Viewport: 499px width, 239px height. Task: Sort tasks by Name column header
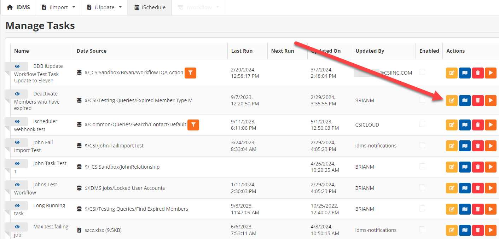[x=22, y=51]
